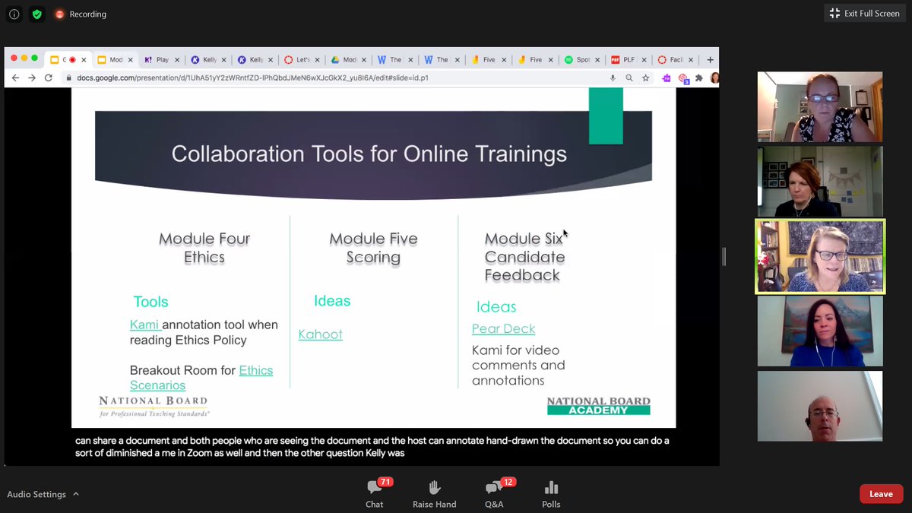This screenshot has height=513, width=912.
Task: Select the participant video wearing earphones
Action: pos(819,331)
